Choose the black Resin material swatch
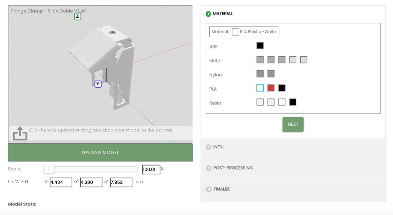 click(292, 102)
